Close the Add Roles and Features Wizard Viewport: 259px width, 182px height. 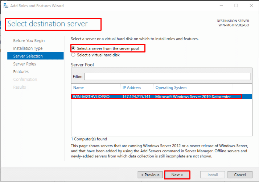251,6
